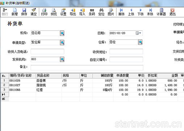
Task: Open print preview with 预览 icon
Action: click(54, 12)
